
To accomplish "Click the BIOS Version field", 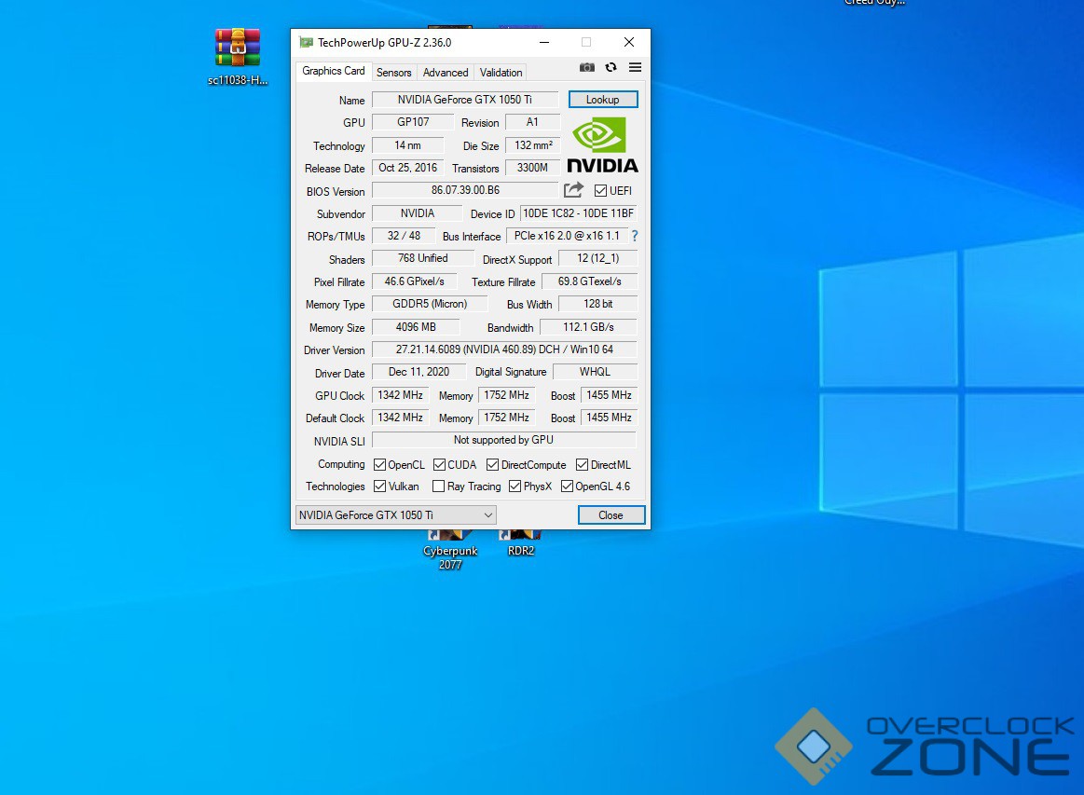I will (x=465, y=190).
